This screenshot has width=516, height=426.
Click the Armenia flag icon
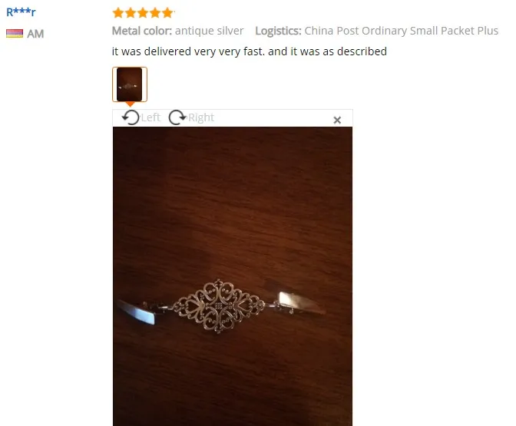pyautogui.click(x=15, y=34)
